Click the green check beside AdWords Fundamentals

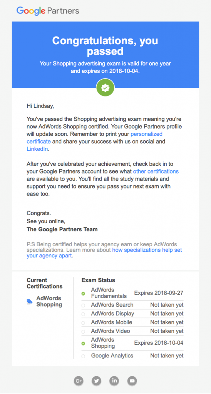tap(83, 293)
